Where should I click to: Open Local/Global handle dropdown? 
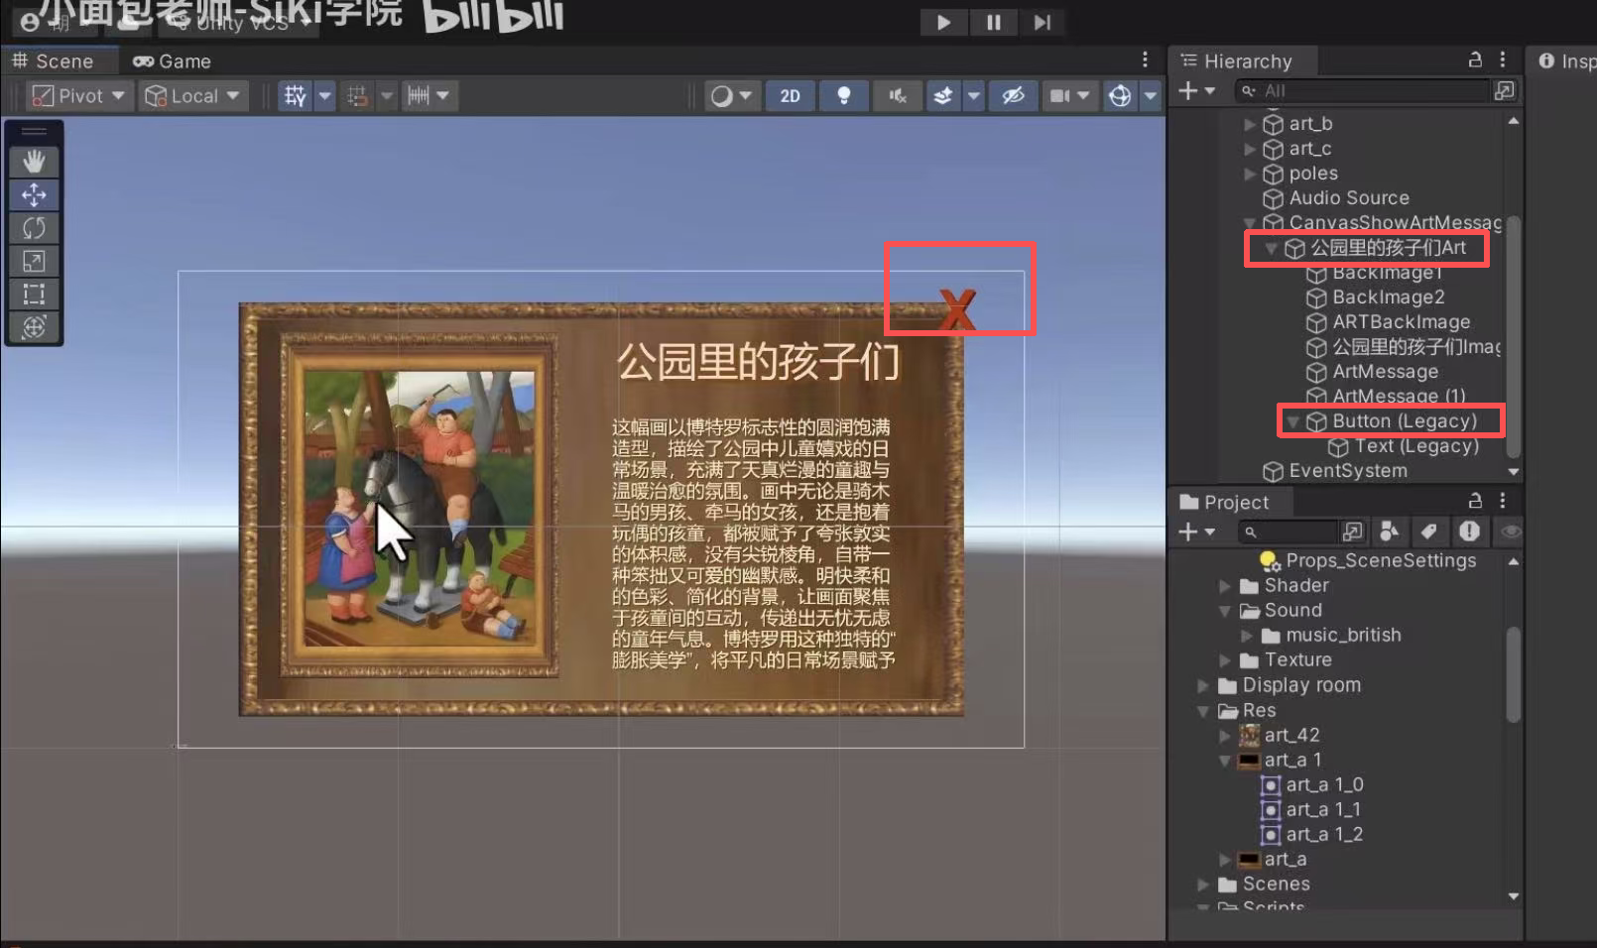(192, 95)
